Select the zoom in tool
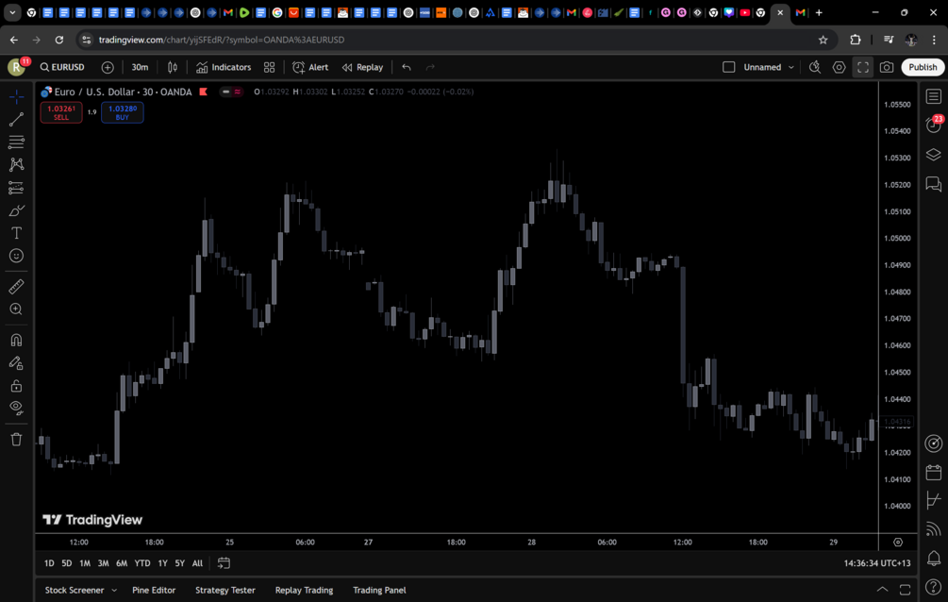This screenshot has height=602, width=948. pyautogui.click(x=16, y=309)
